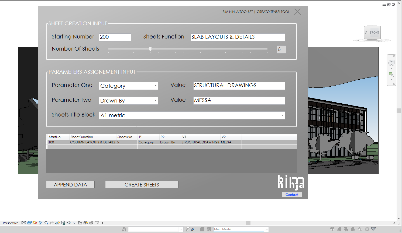Toggle Sun Path off icon

click(x=35, y=223)
